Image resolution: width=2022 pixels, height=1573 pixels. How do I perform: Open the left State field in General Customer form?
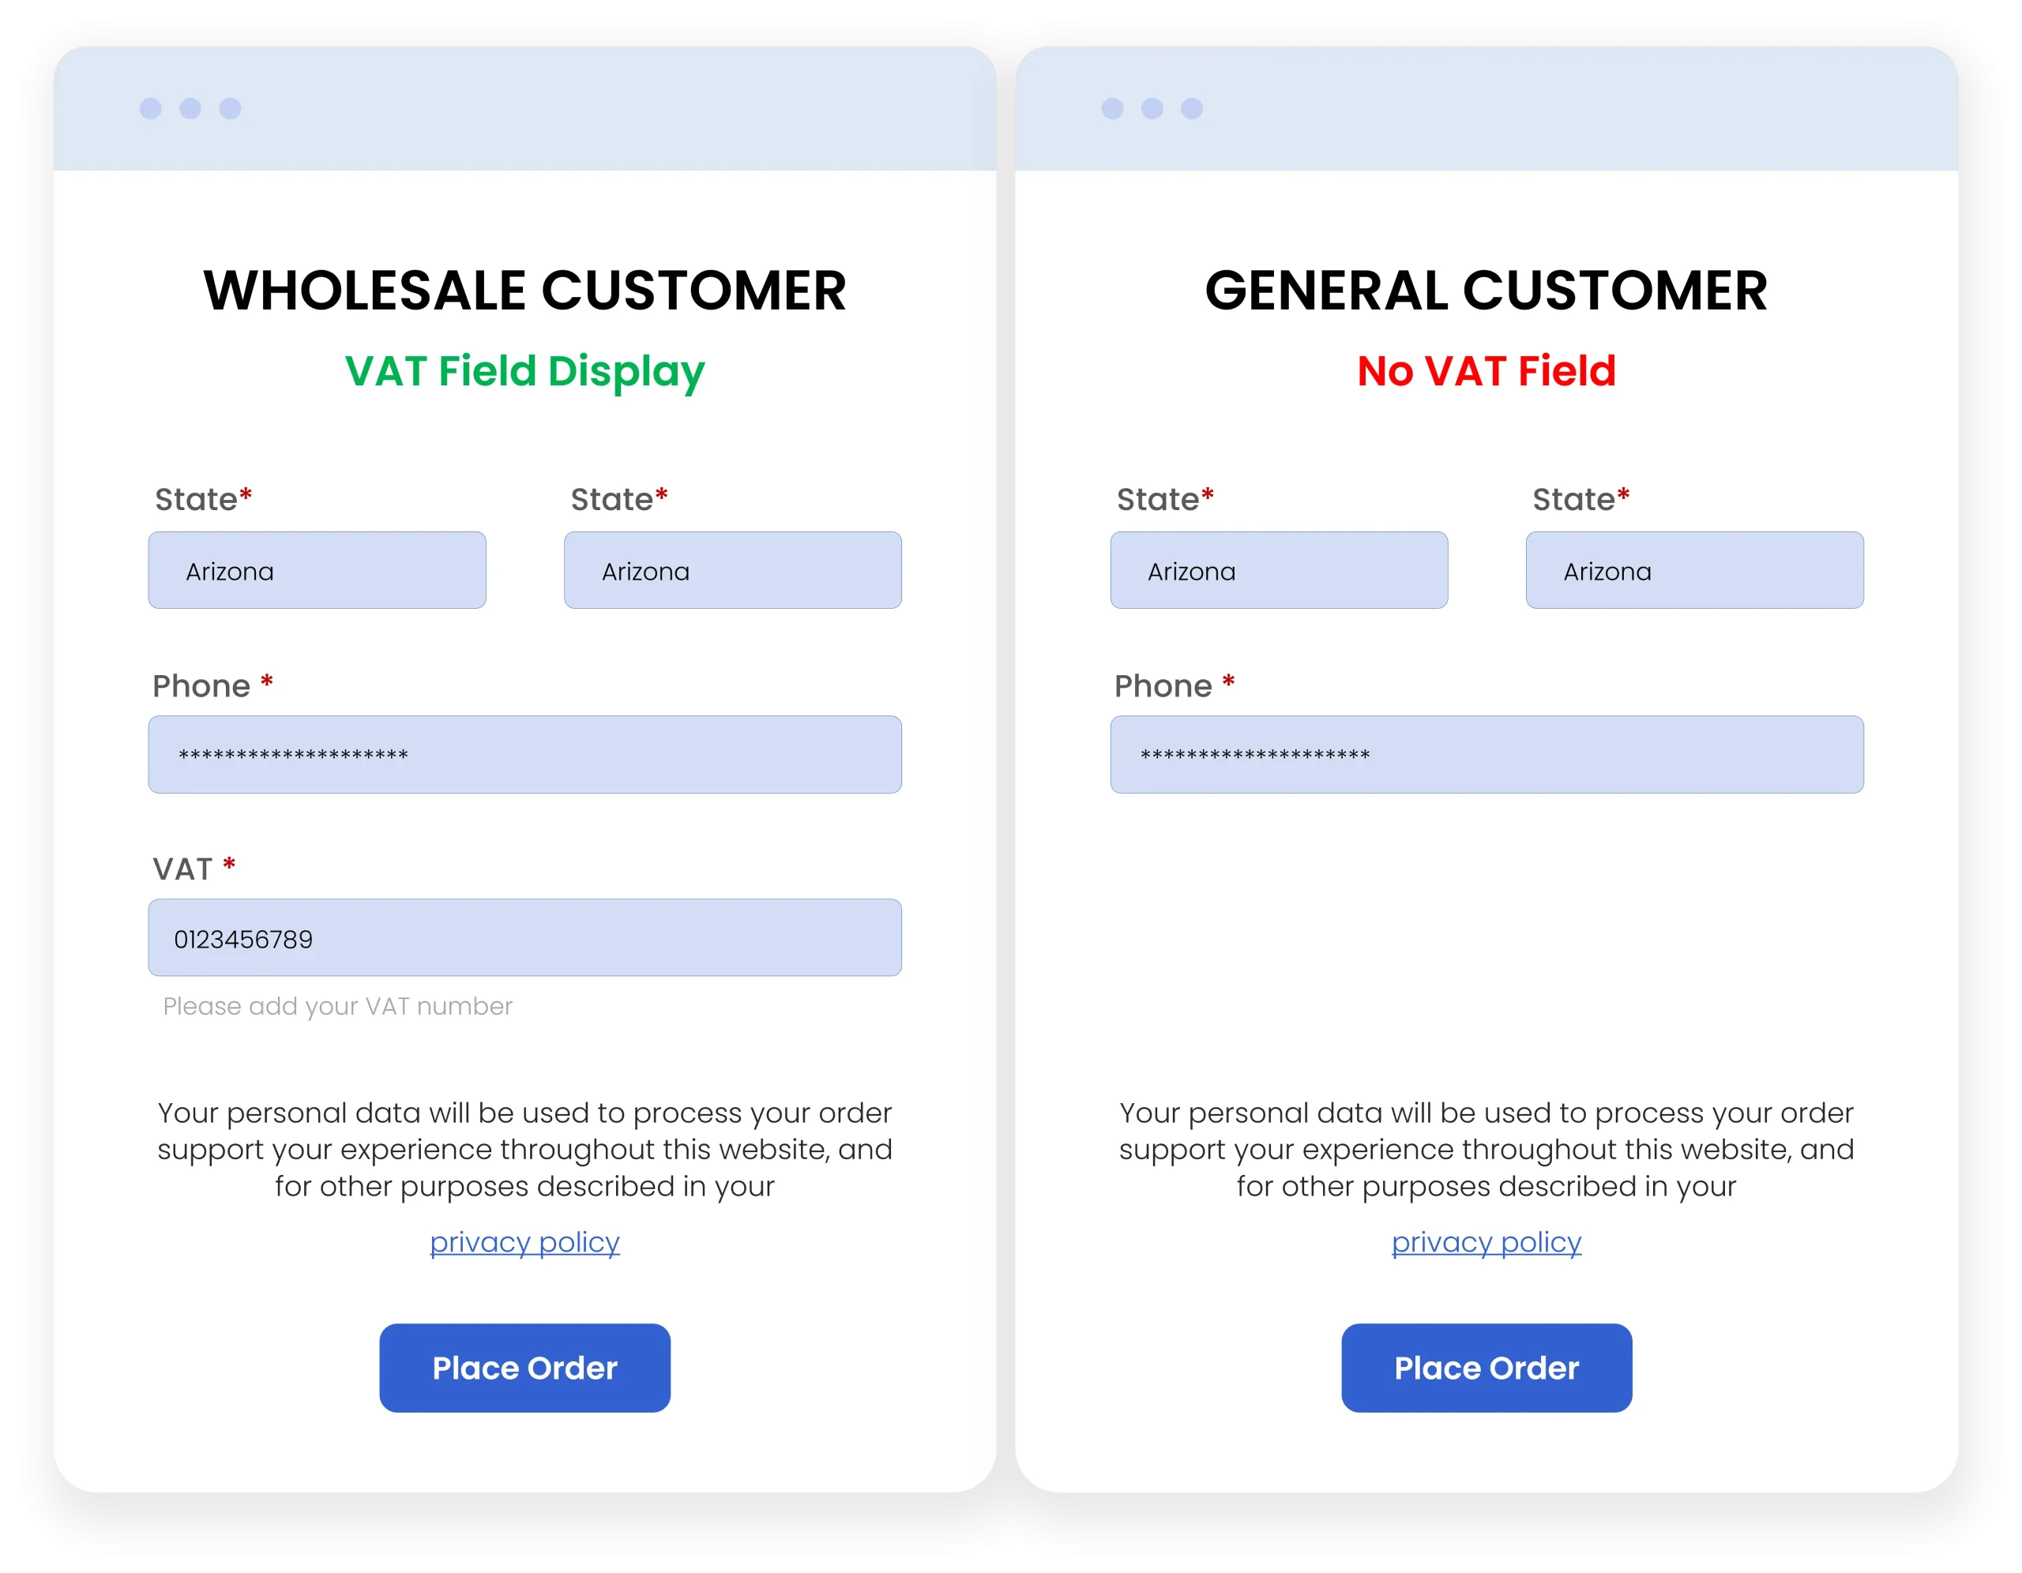click(x=1279, y=570)
